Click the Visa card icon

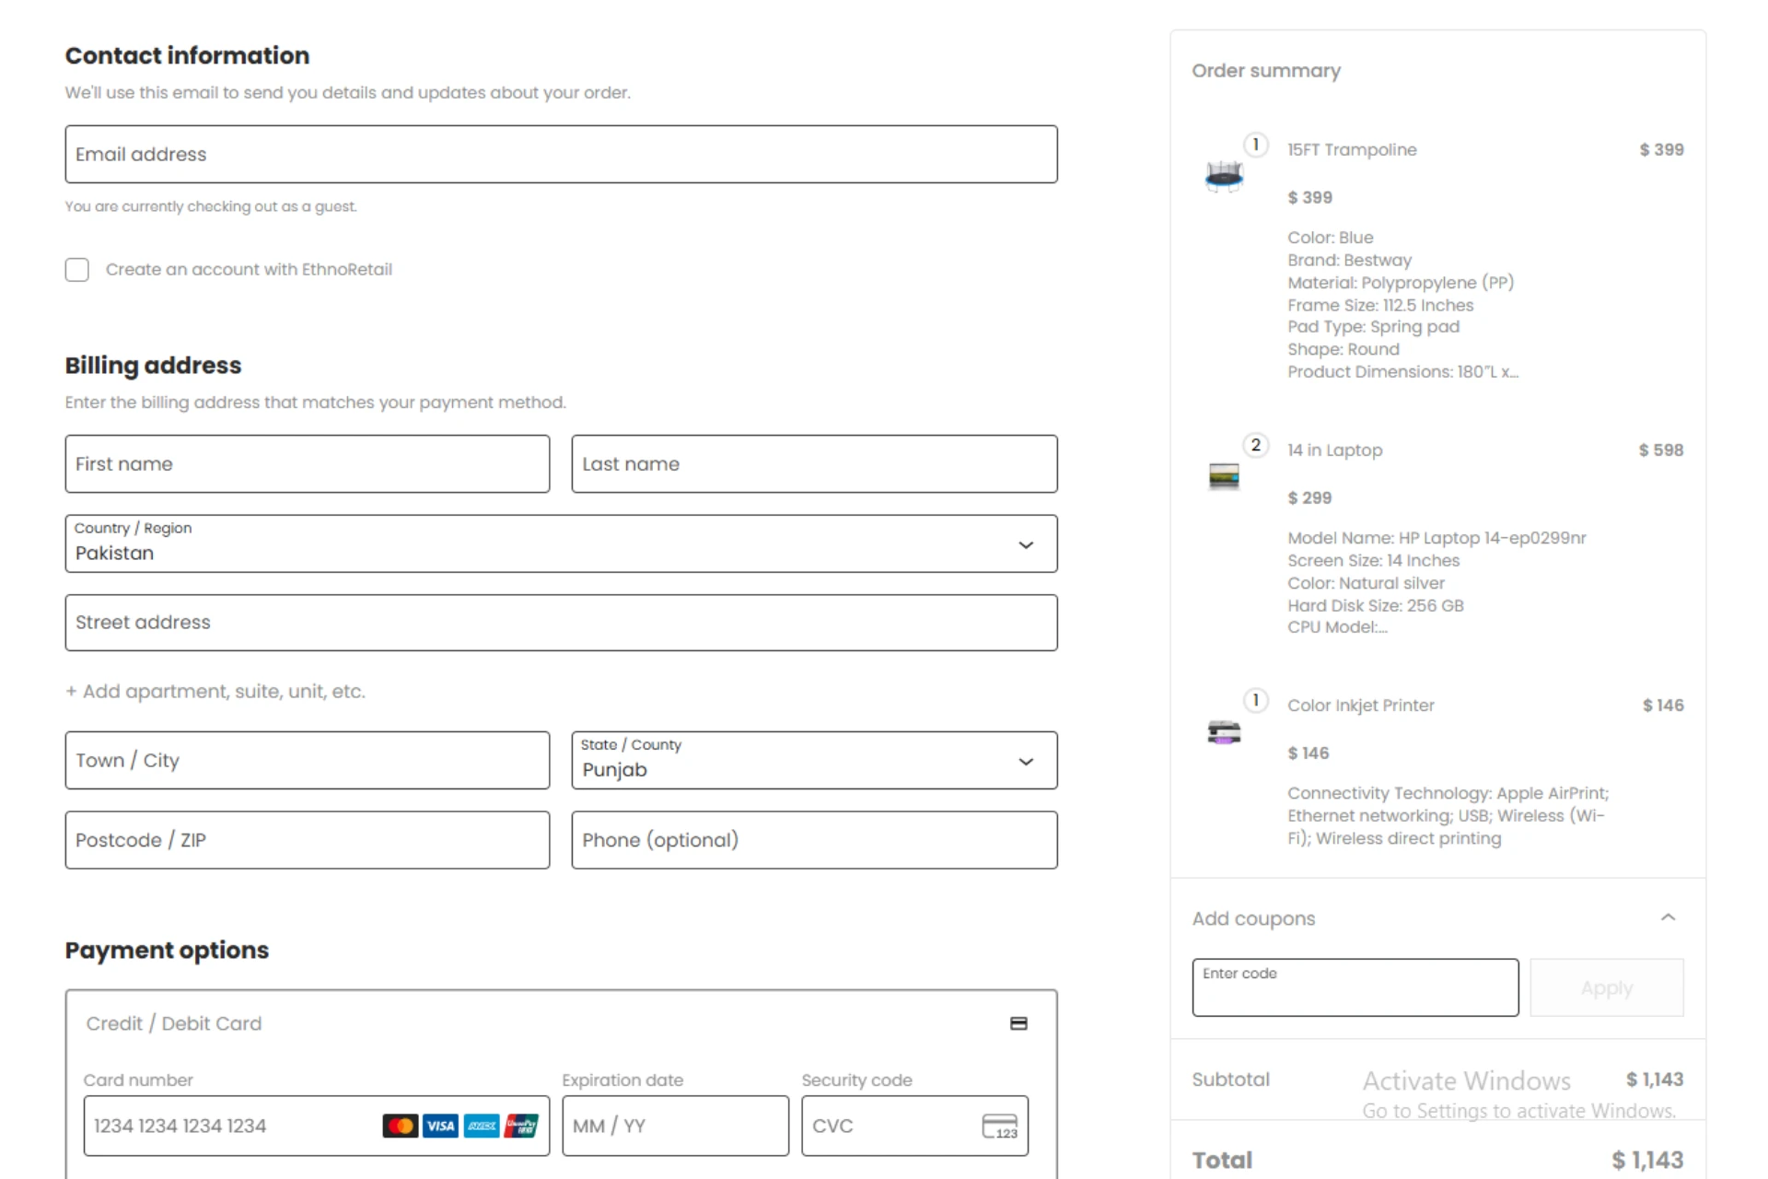440,1126
